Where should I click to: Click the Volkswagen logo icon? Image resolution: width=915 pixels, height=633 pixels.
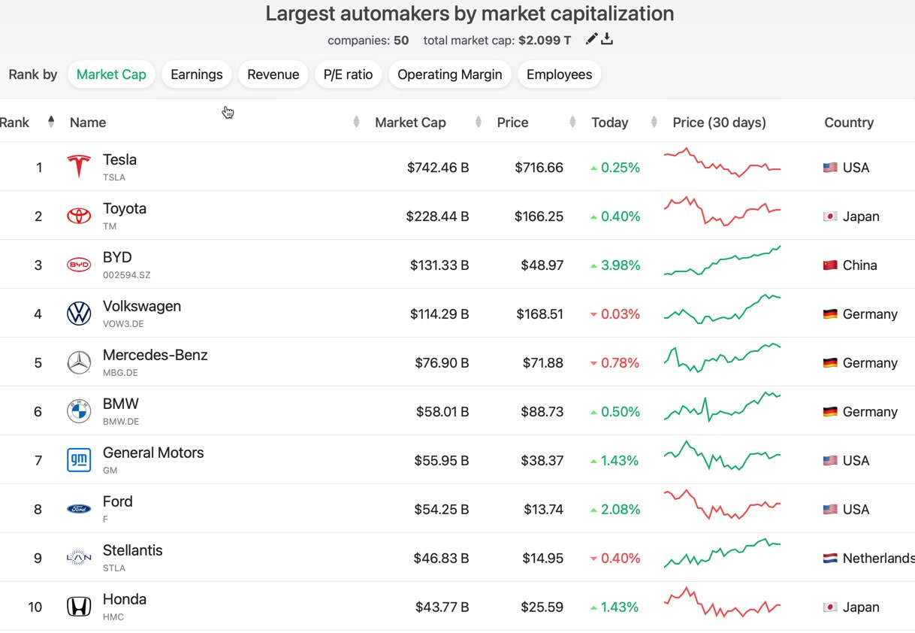(x=79, y=313)
